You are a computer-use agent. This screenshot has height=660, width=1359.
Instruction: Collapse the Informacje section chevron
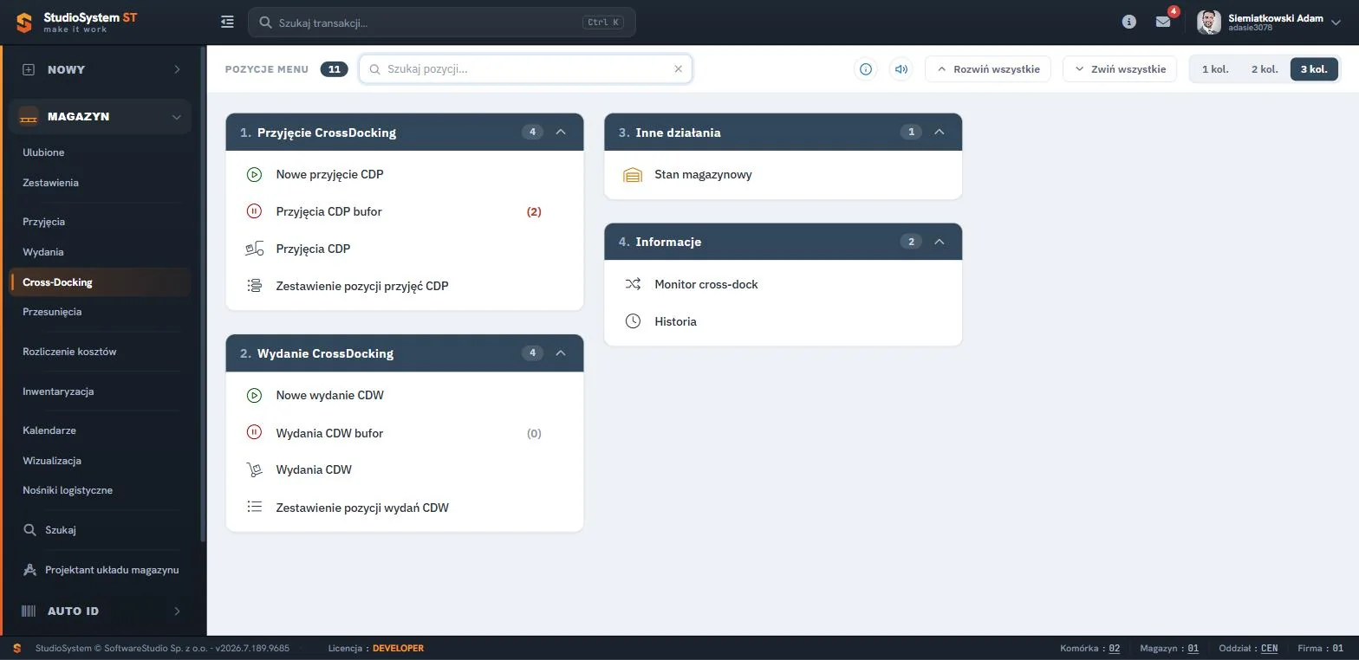pyautogui.click(x=940, y=242)
